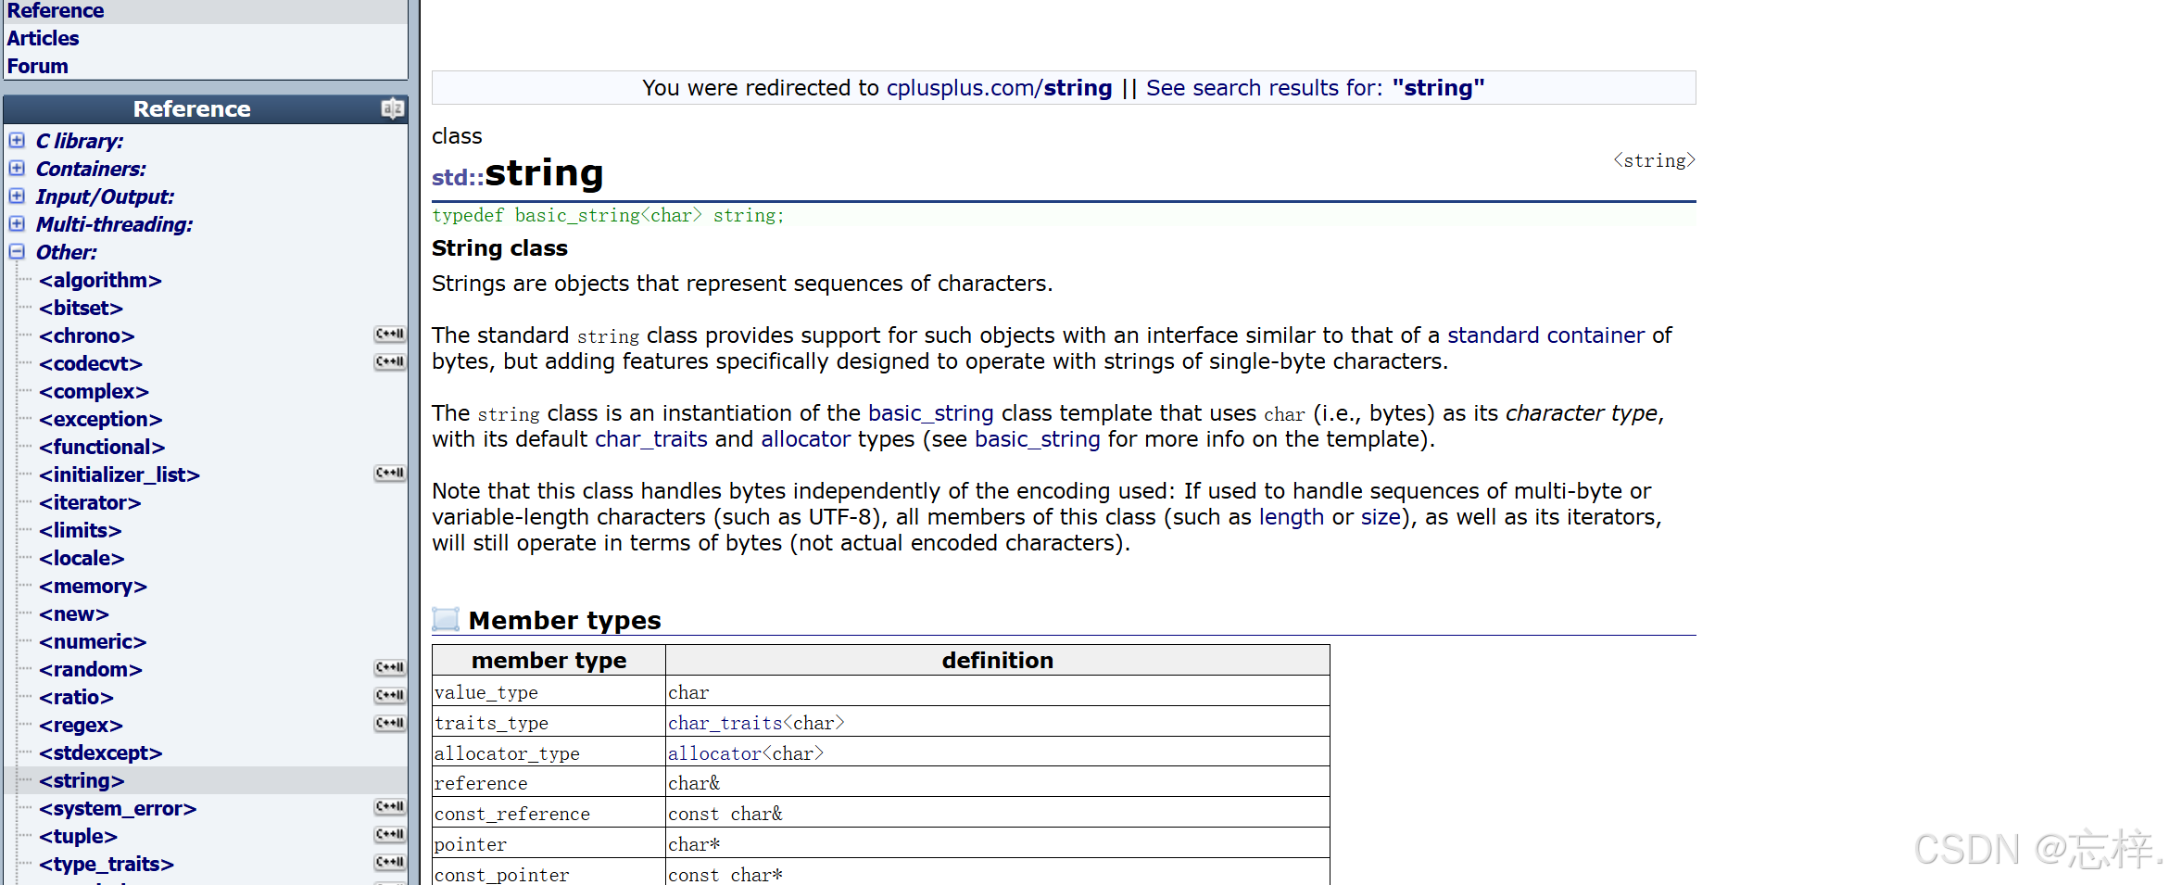Screen dimensions: 2169x885
Task: Open the <exception> header reference
Action: click(100, 419)
